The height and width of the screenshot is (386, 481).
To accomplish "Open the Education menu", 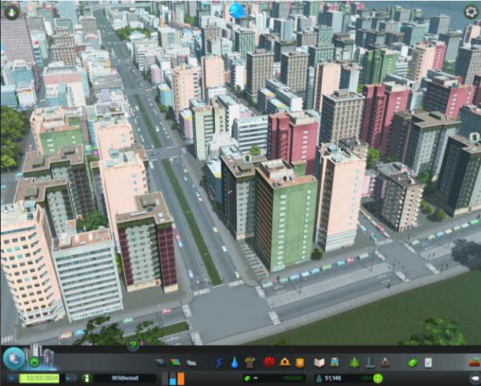I will (x=320, y=362).
